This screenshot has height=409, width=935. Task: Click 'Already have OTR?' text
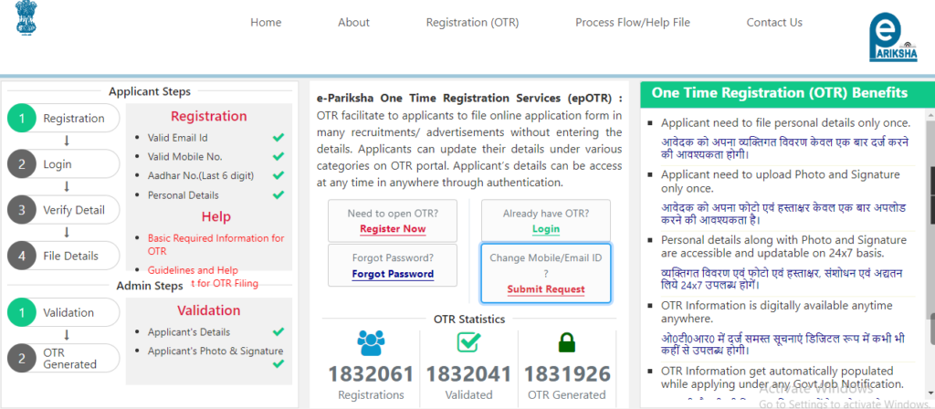546,214
